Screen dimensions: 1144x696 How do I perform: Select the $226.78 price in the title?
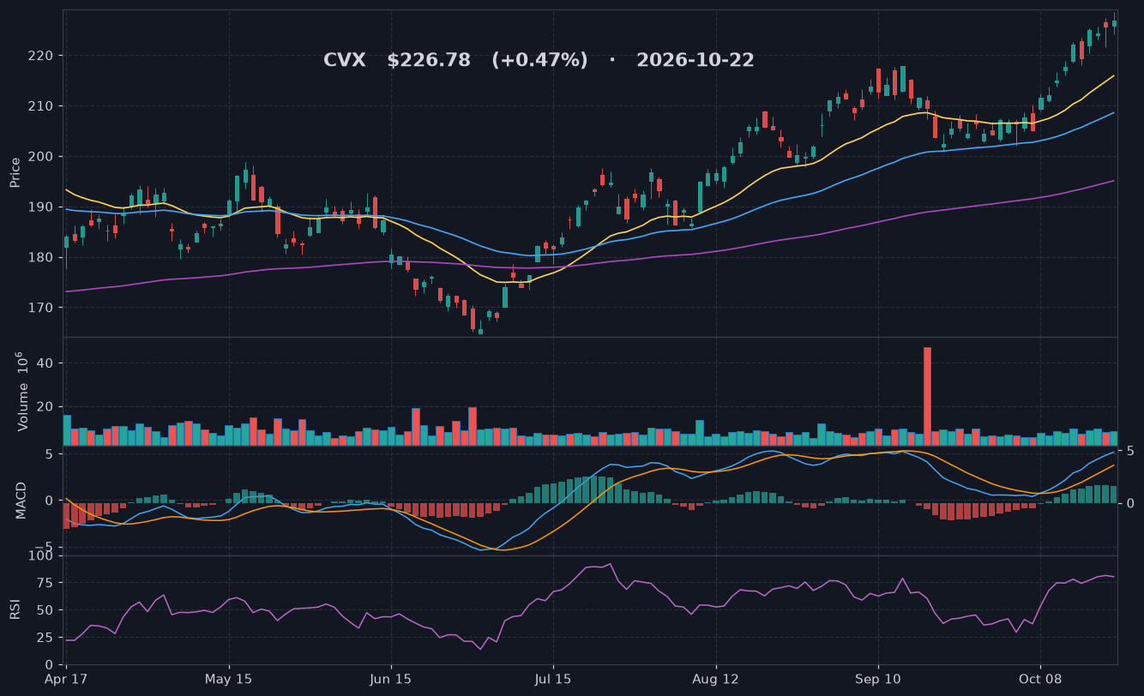coord(429,61)
